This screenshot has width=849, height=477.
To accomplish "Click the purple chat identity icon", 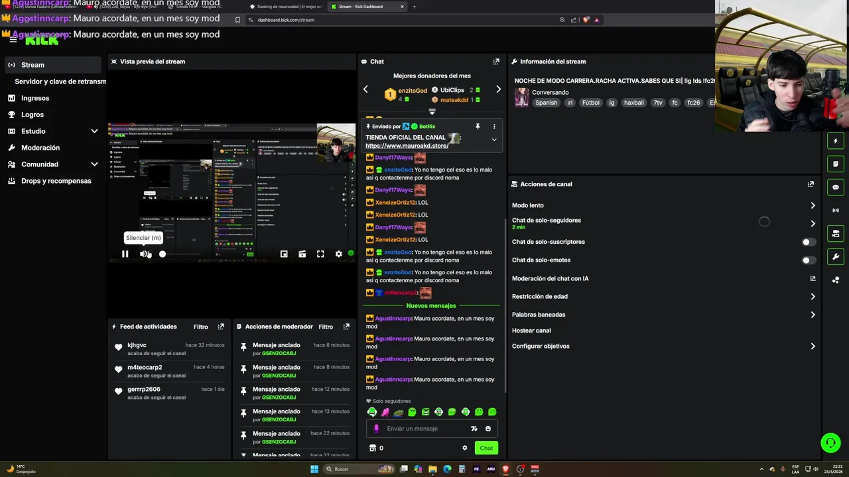I will 377,429.
